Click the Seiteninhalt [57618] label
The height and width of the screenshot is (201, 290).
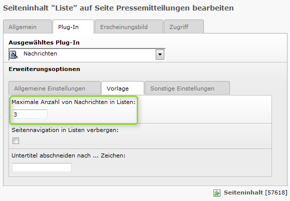pos(255,192)
